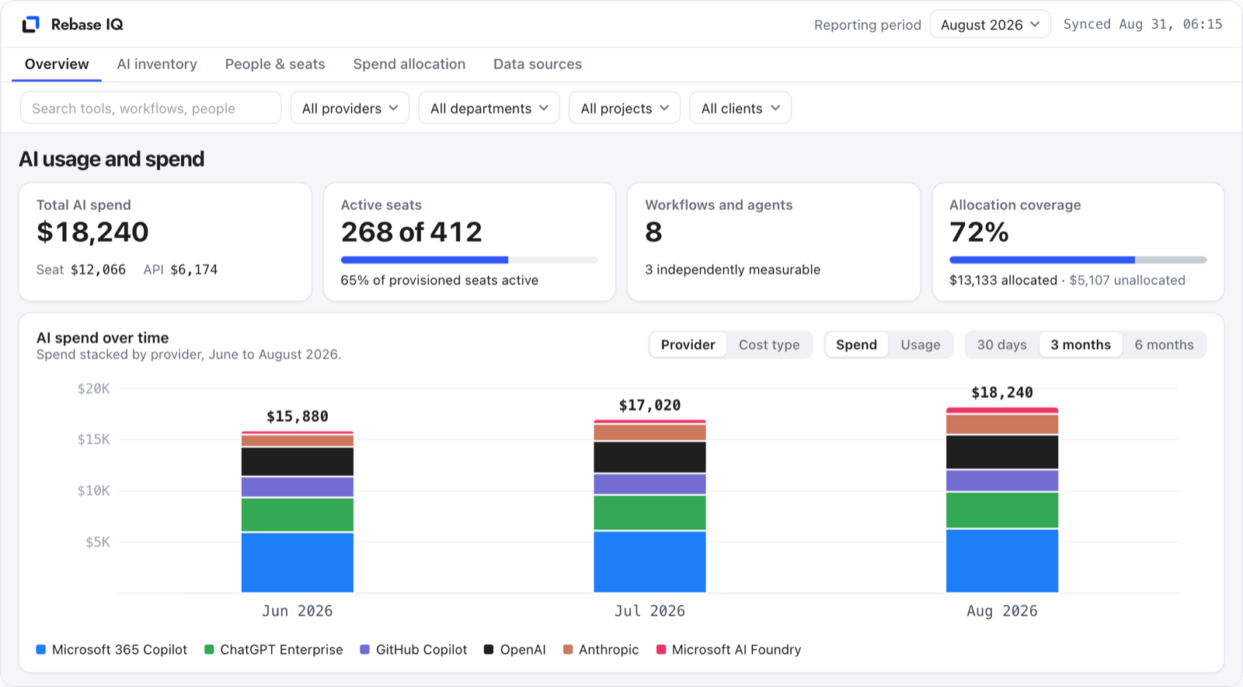Click the 268 of 412 active seats value

[412, 232]
